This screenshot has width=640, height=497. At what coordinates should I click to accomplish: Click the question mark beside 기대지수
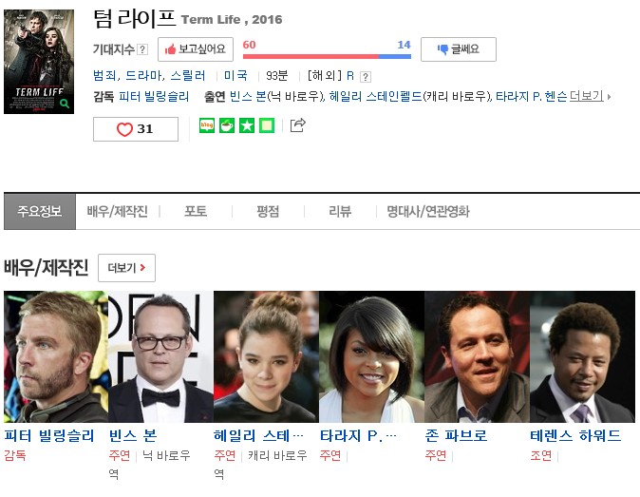(x=142, y=49)
